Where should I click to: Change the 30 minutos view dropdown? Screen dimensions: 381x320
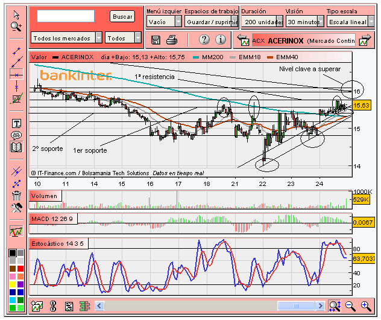pos(304,22)
